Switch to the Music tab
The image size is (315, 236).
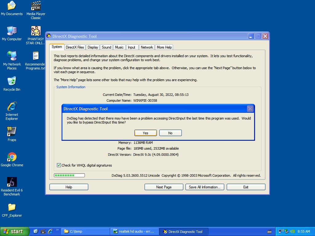pos(119,47)
